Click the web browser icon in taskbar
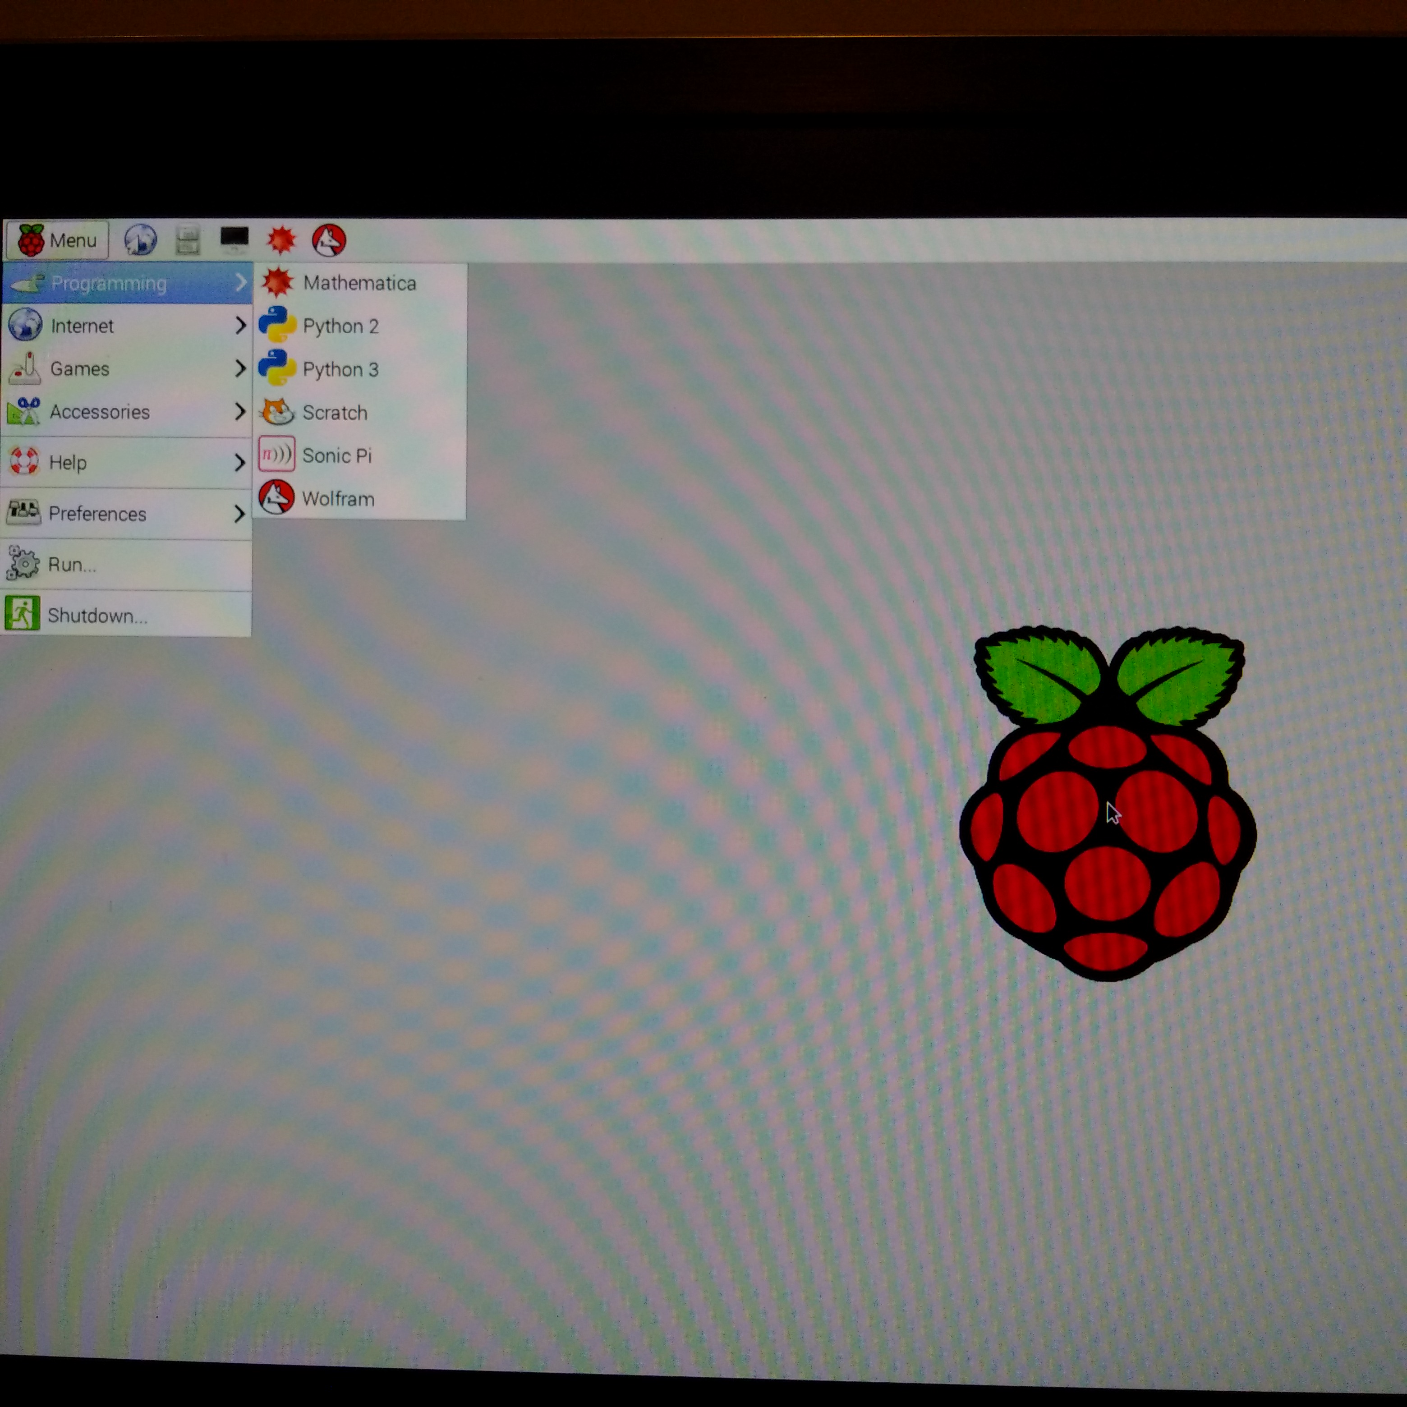 tap(140, 239)
